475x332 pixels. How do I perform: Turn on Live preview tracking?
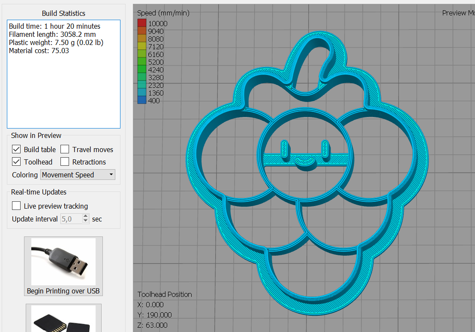tap(16, 206)
